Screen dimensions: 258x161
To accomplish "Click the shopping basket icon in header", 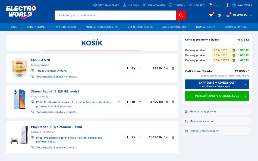I will pos(228,15).
